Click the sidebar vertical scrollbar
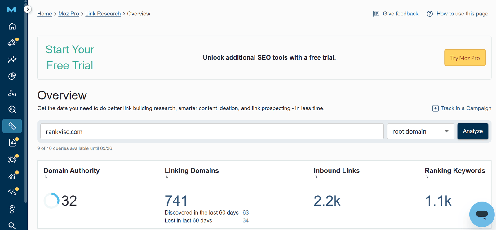Screen dimensions: 496x230 pyautogui.click(x=26, y=102)
